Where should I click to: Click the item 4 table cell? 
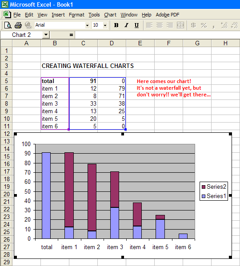(55, 111)
